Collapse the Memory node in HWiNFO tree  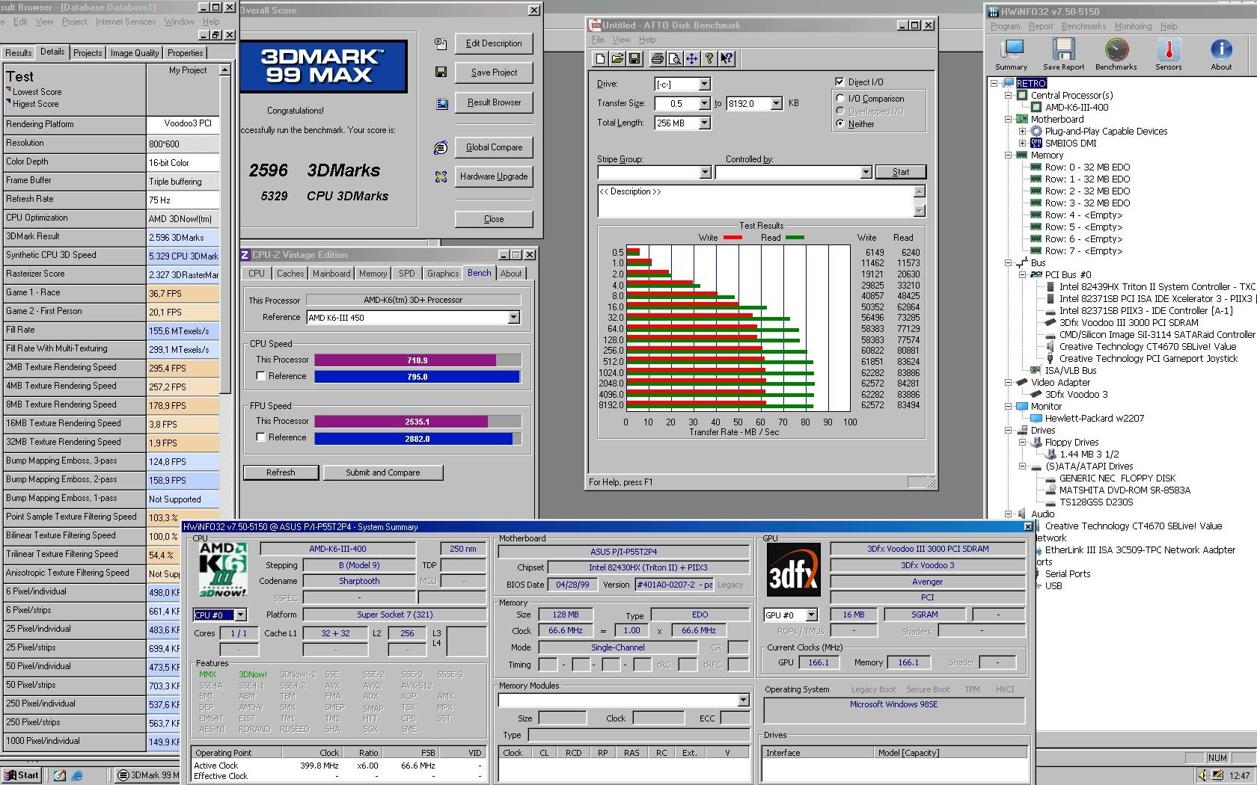(x=1008, y=155)
